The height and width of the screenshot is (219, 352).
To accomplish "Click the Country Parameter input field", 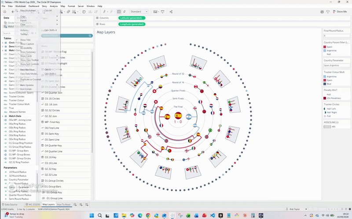I will point(337,65).
